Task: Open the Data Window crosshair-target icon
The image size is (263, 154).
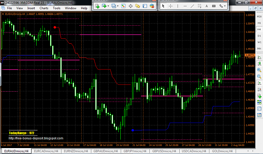Action: (130, 6)
